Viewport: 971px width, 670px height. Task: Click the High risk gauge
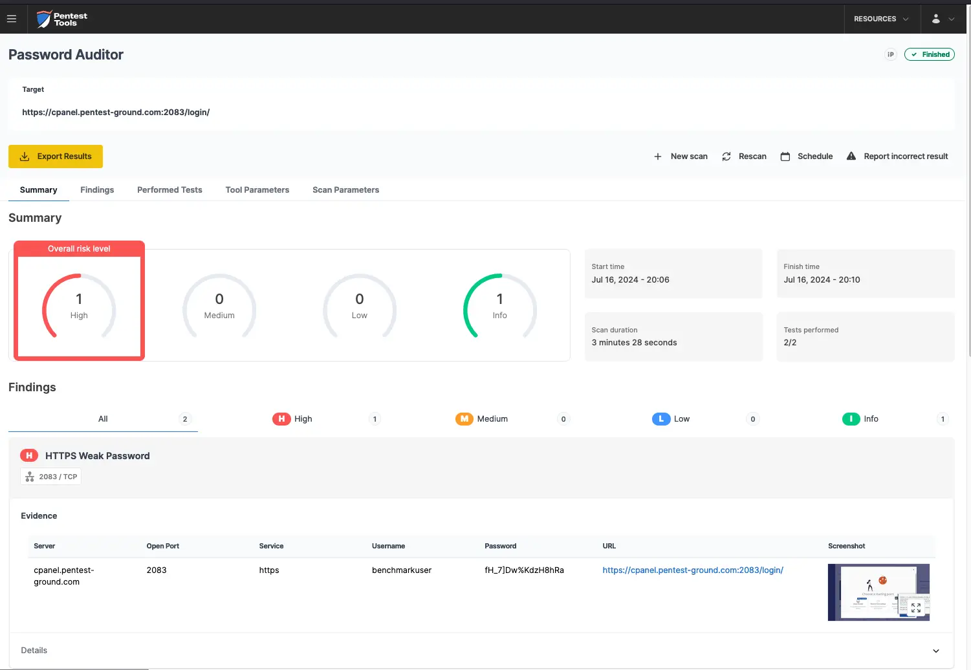(79, 307)
